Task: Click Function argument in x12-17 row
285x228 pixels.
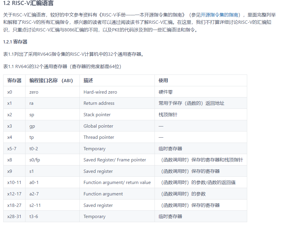Action: click(x=117, y=194)
